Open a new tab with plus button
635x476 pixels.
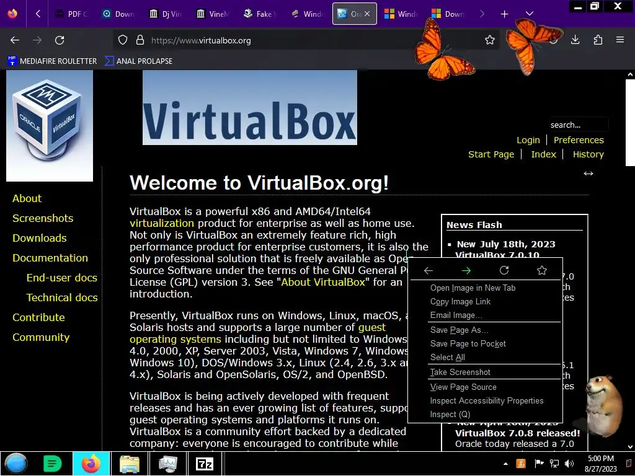point(504,14)
